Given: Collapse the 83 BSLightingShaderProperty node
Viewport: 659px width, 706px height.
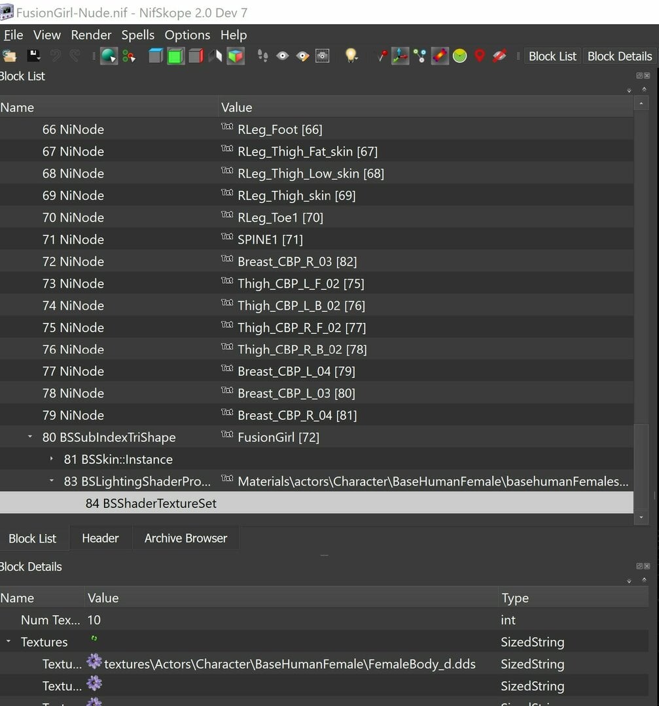Looking at the screenshot, I should [x=52, y=481].
